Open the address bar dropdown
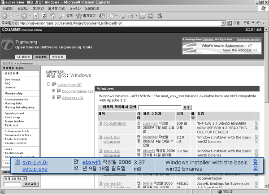 click(223, 23)
